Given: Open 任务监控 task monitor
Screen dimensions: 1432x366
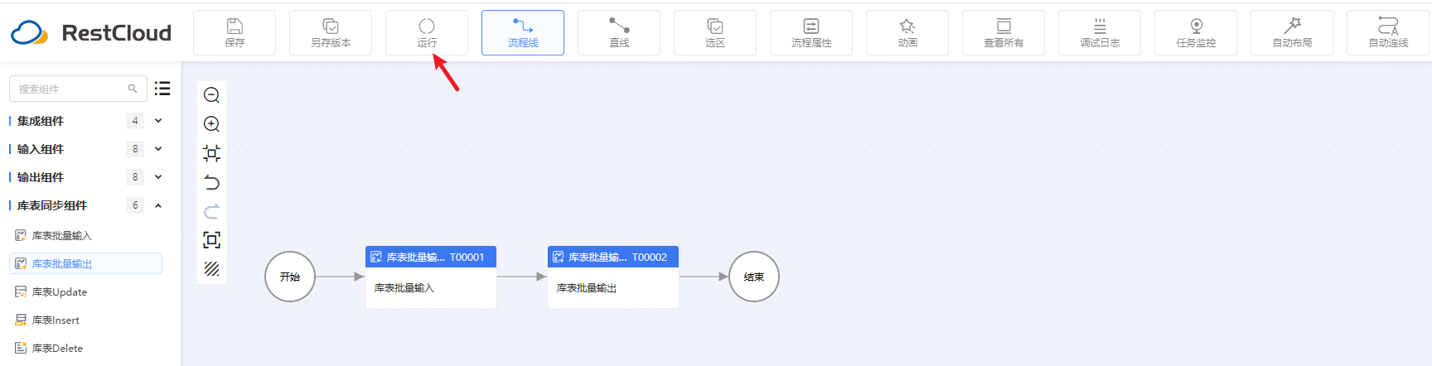Looking at the screenshot, I should [1196, 33].
